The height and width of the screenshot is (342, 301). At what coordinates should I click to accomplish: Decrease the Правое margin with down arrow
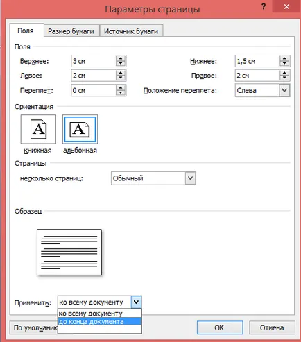[284, 78]
